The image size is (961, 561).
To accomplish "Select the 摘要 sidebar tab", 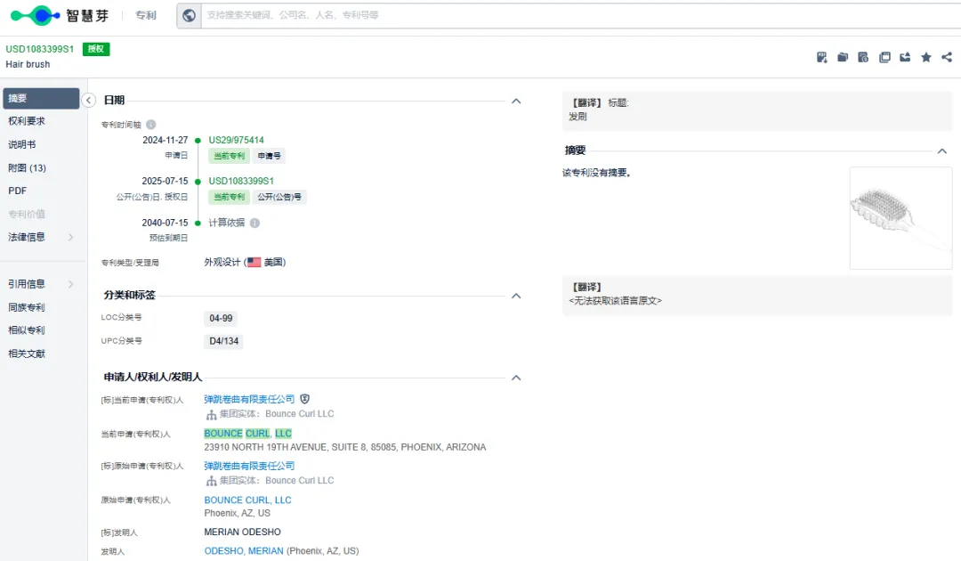I will pos(41,98).
